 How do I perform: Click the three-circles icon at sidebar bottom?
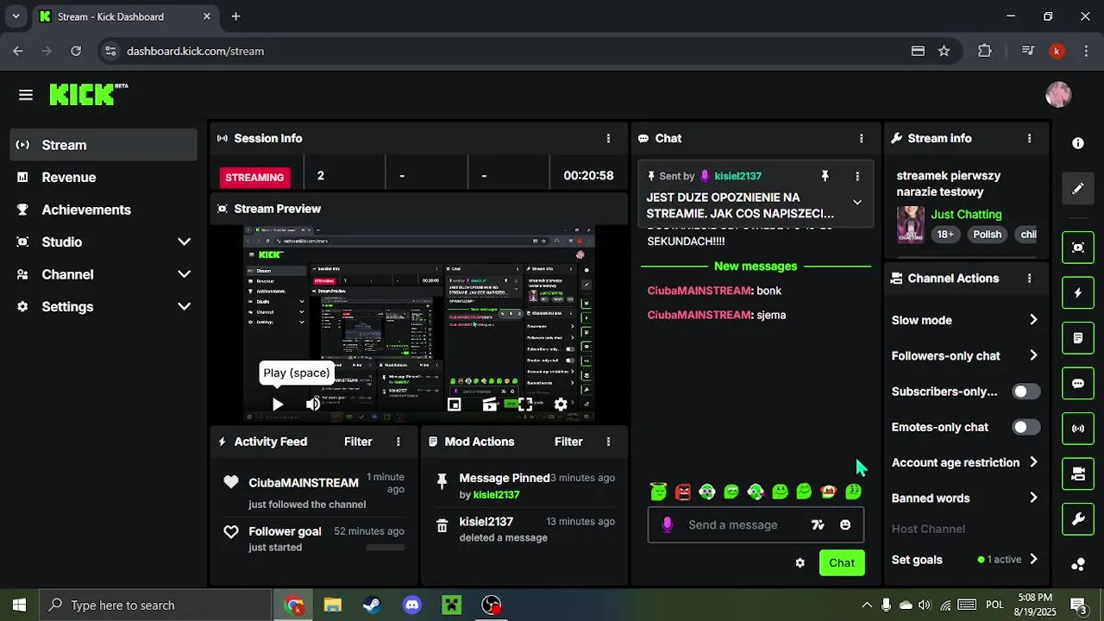pos(1078,565)
